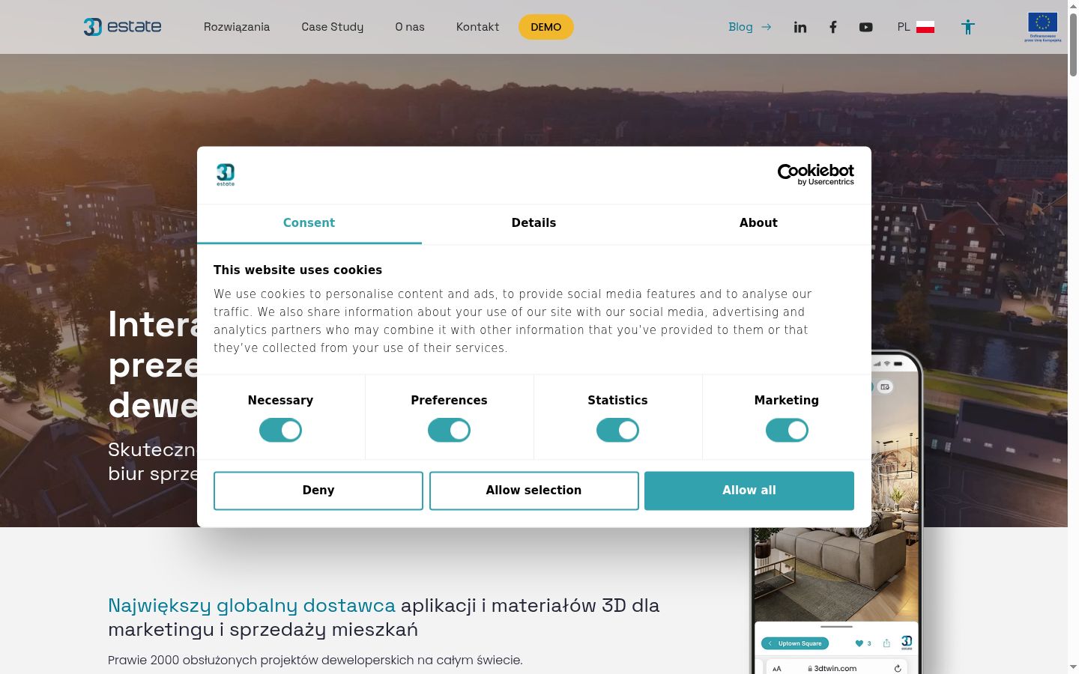Deny all cookies
This screenshot has width=1079, height=674.
point(318,491)
